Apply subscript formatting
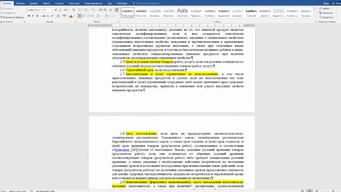Screen dimensions: 341x192 pos(48,16)
